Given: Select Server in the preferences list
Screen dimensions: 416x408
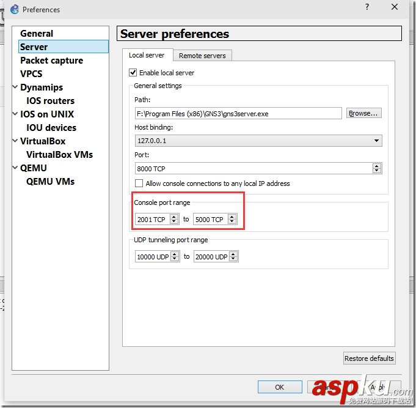Looking at the screenshot, I should pyautogui.click(x=64, y=46).
